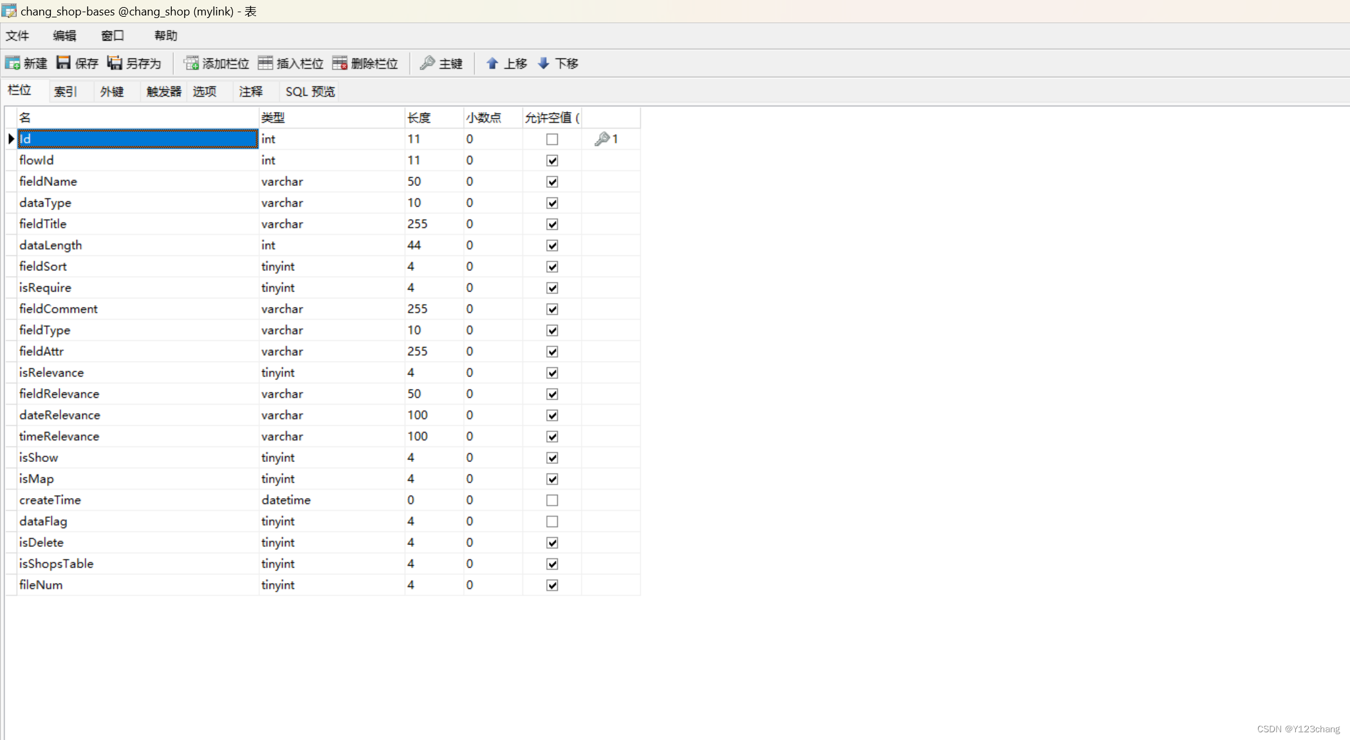This screenshot has width=1350, height=740.
Task: Click the Save As (另存为) icon
Action: click(115, 62)
